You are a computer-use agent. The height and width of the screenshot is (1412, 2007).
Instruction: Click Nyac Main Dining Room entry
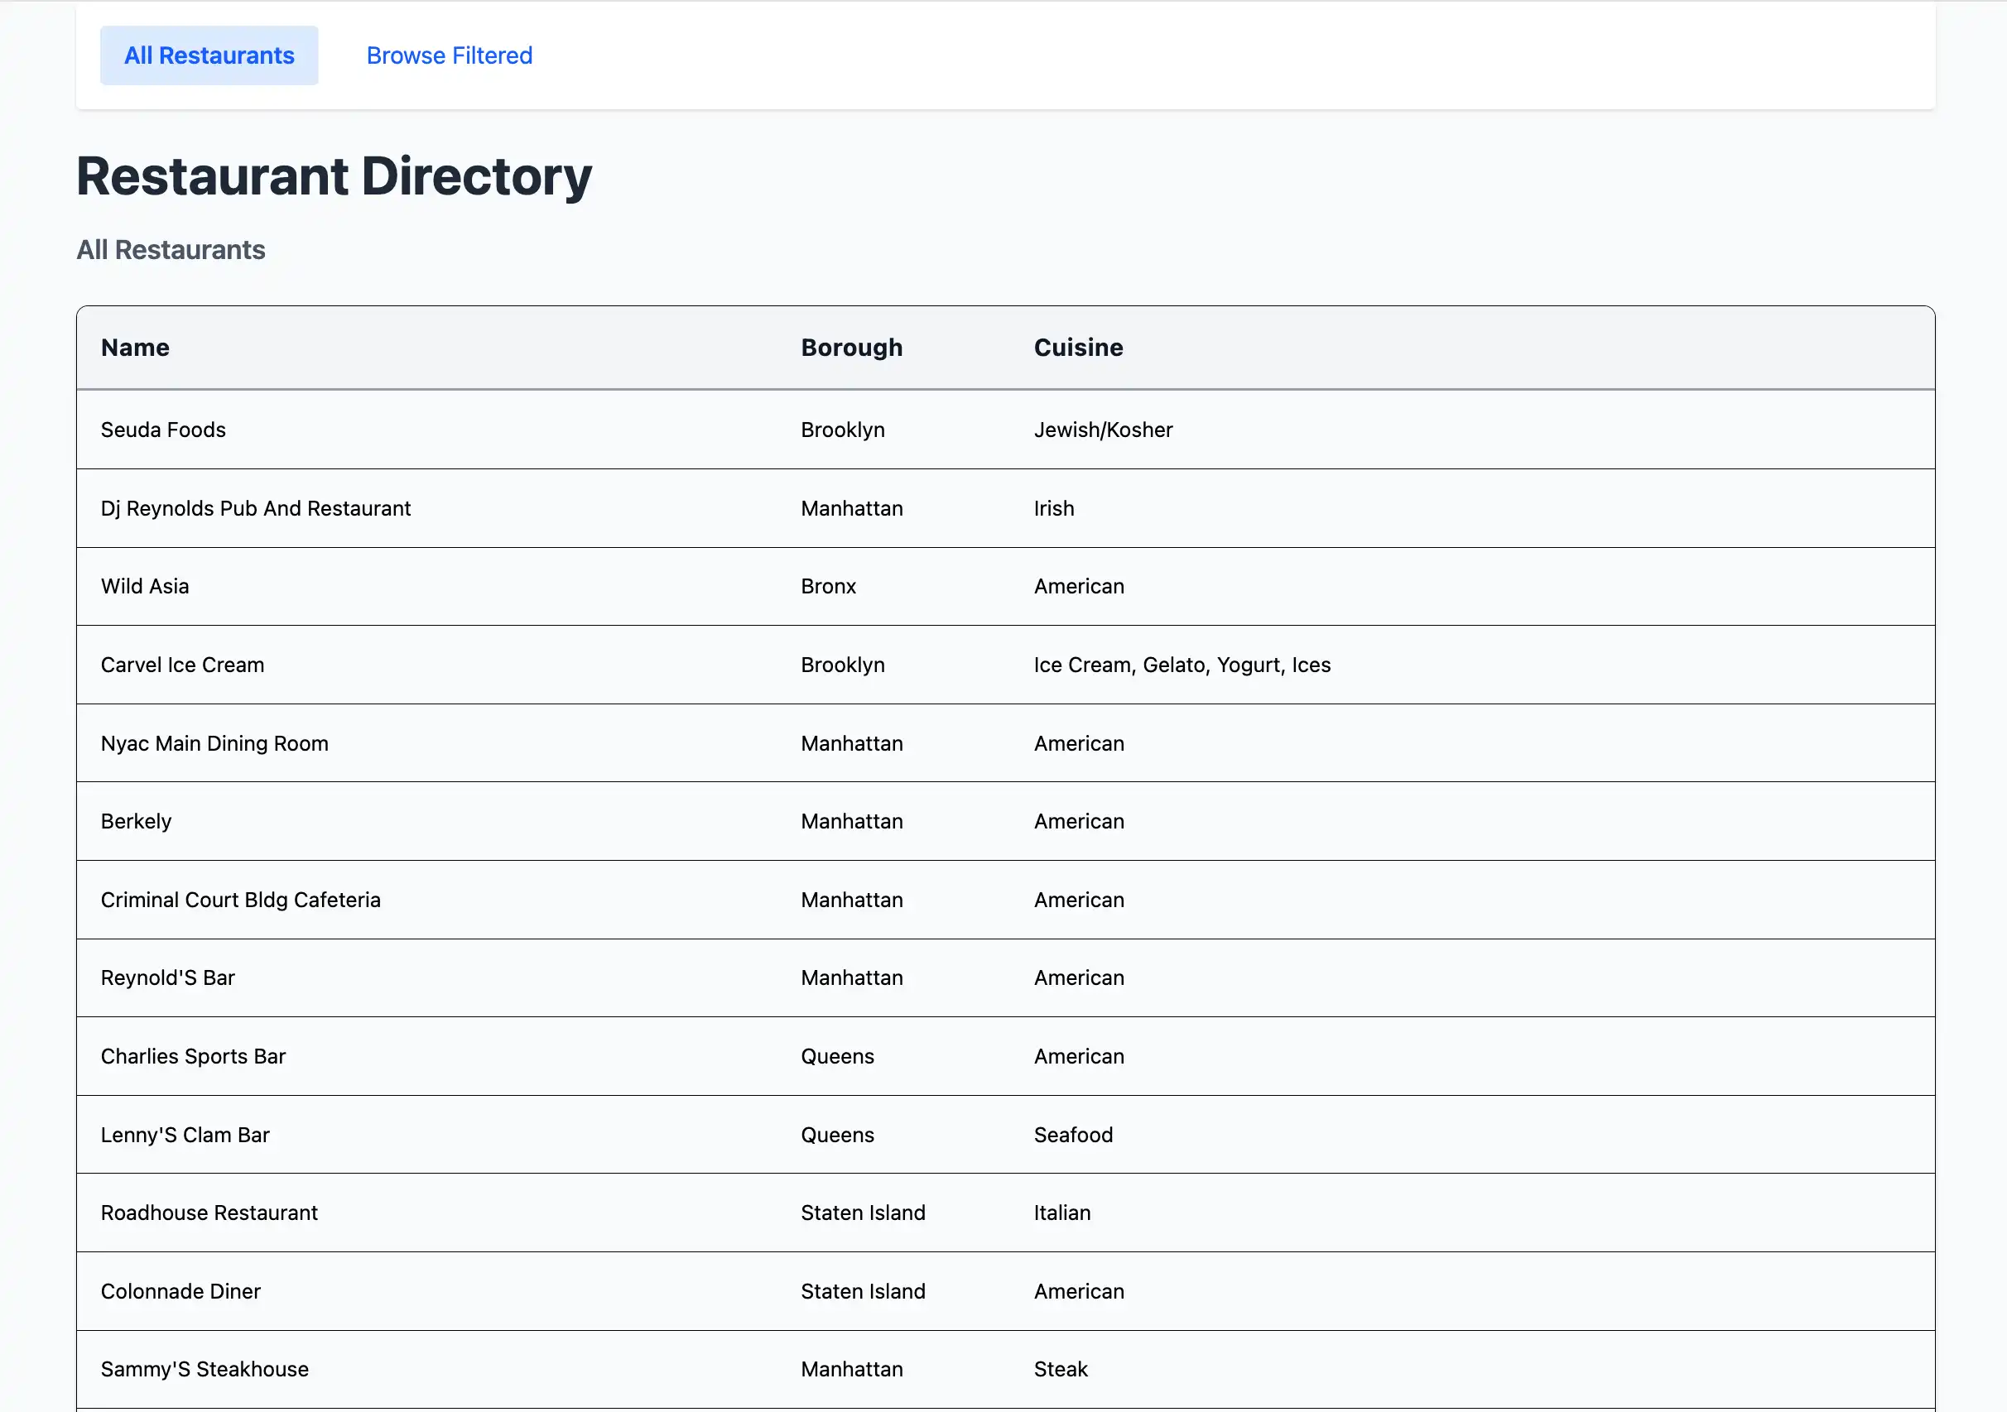pyautogui.click(x=214, y=742)
